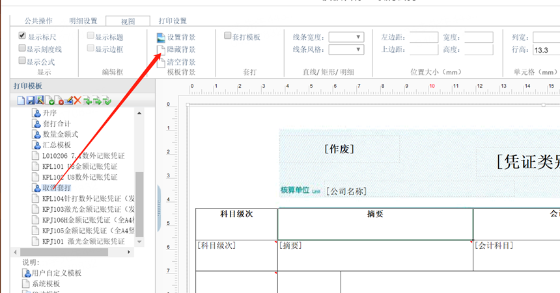This screenshot has width=560, height=293.
Task: Click 隐藏背景 button
Action: coord(176,49)
